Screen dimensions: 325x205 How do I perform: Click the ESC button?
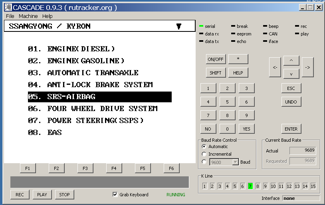pos(291,88)
